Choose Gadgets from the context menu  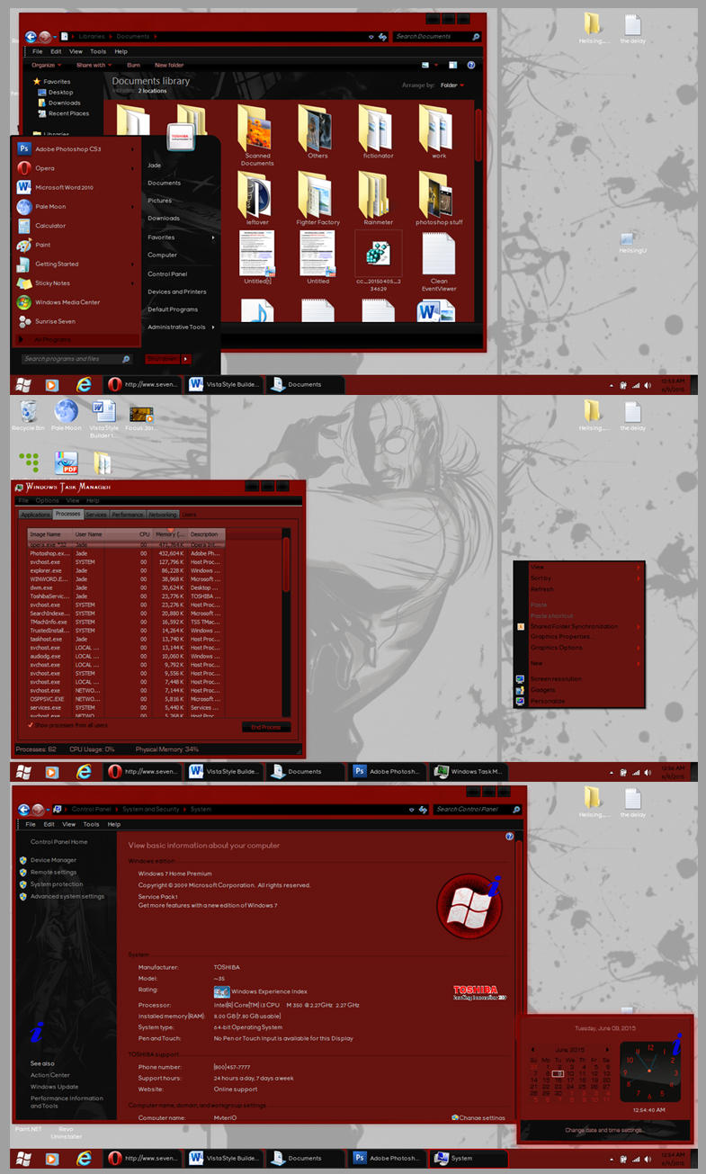tap(580, 690)
